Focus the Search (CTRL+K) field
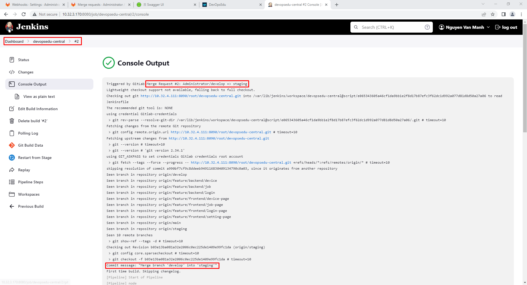This screenshot has width=527, height=285. (391, 27)
